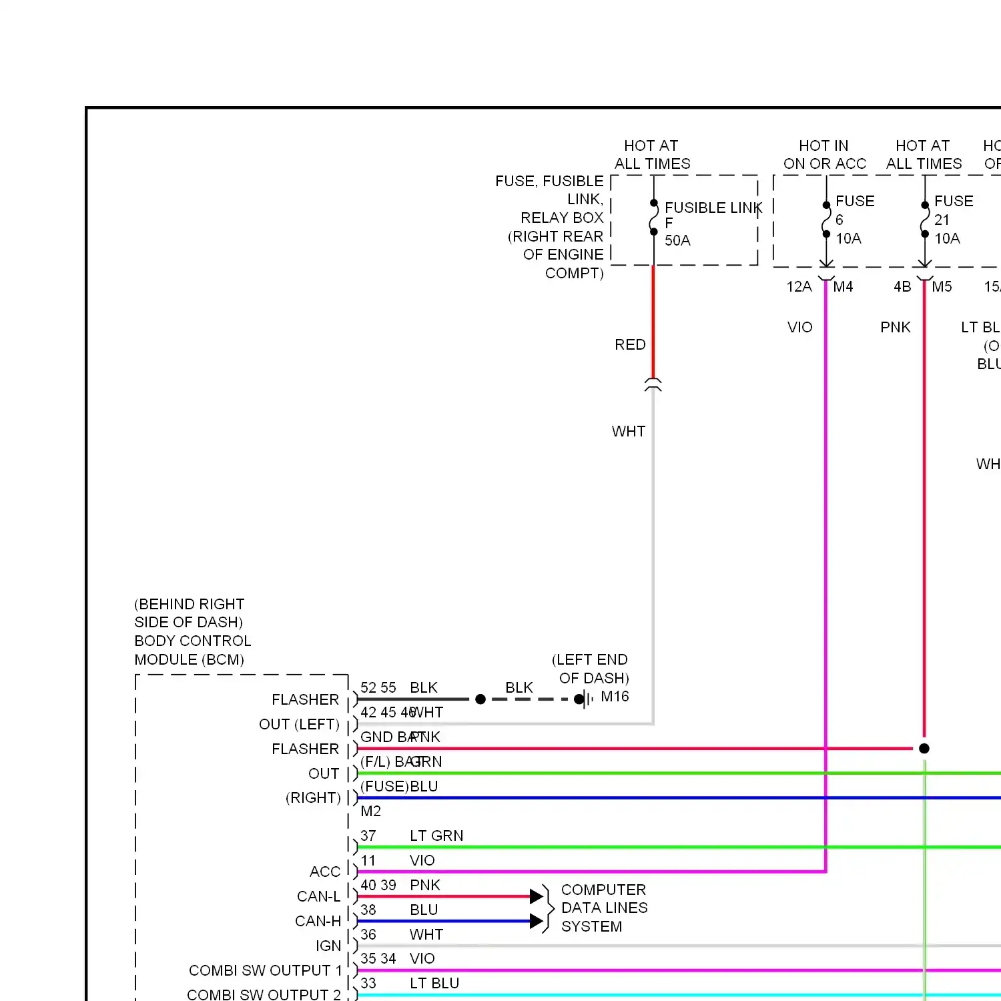Image resolution: width=1001 pixels, height=1001 pixels.
Task: Select the M16 ground label
Action: pos(615,696)
